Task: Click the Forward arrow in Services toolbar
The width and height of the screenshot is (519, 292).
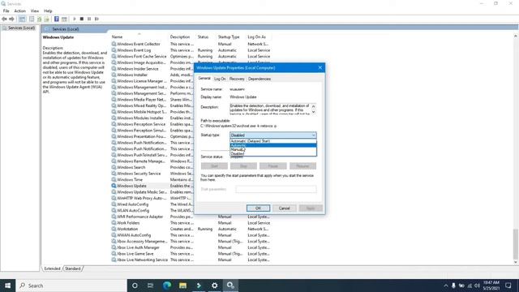Action: [x=11, y=19]
